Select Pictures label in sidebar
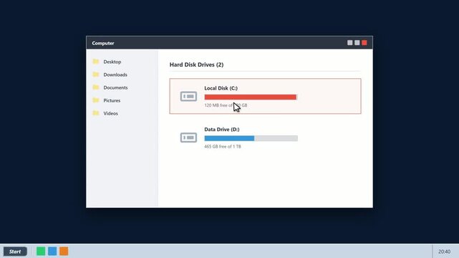 coord(112,100)
